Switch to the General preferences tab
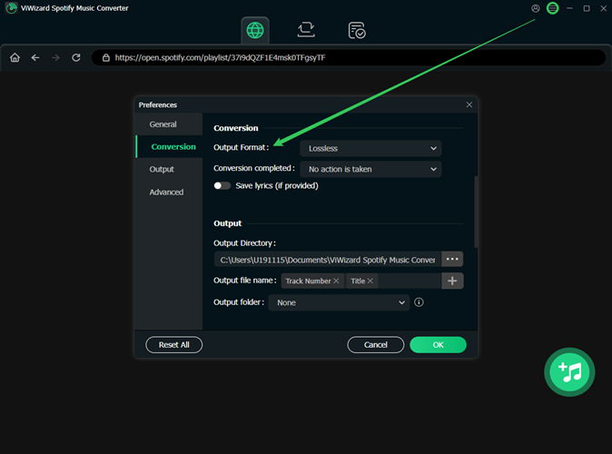This screenshot has height=454, width=612. tap(163, 124)
